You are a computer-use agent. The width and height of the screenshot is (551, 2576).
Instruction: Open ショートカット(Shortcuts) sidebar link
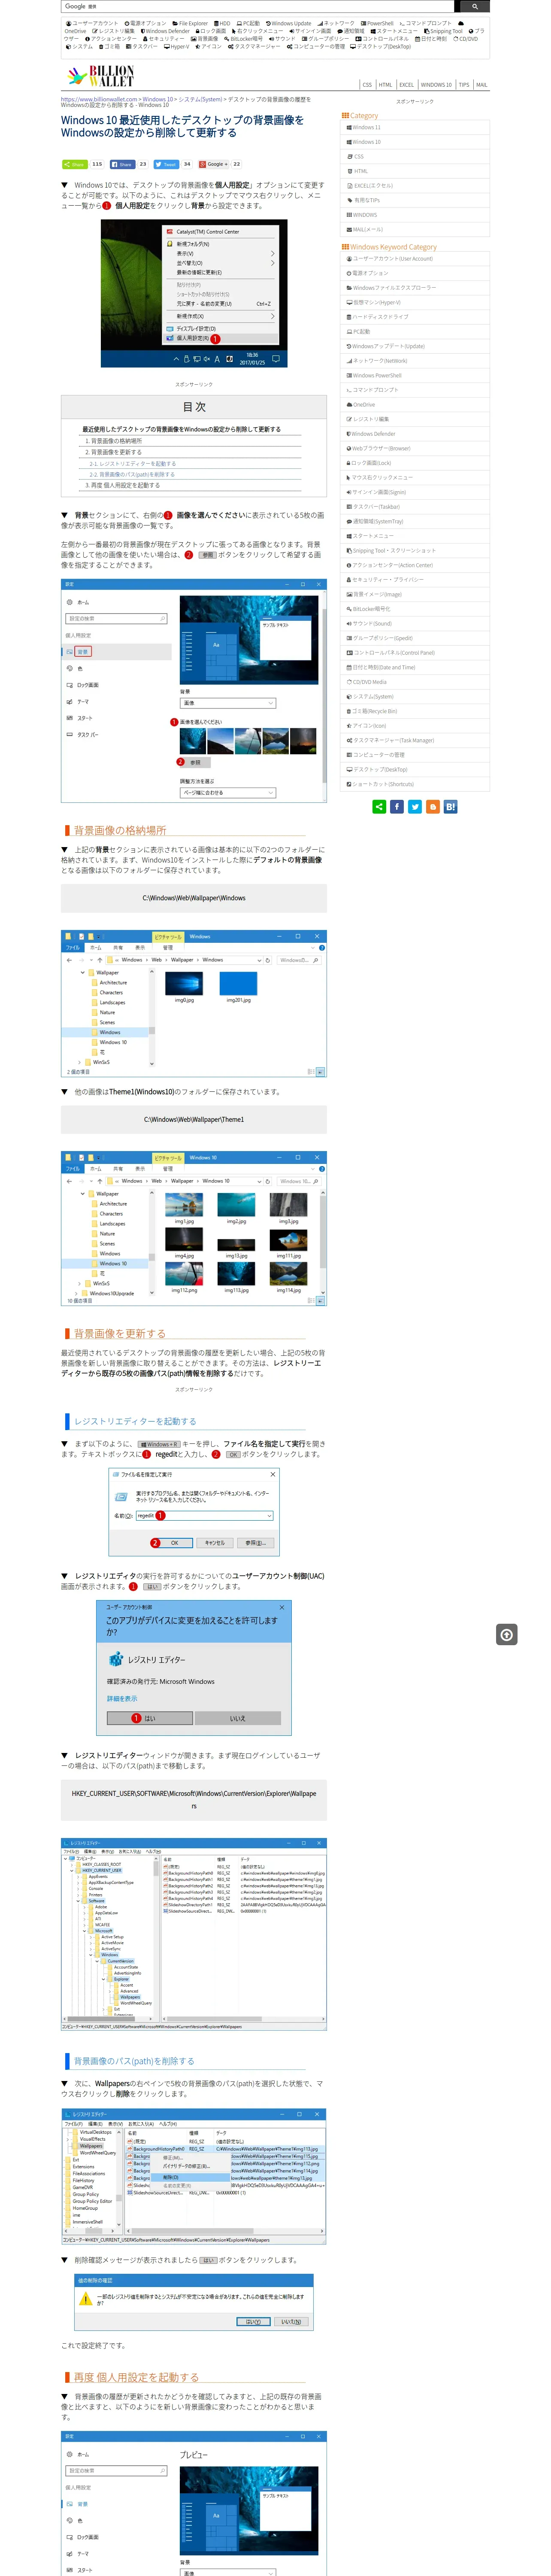click(383, 784)
